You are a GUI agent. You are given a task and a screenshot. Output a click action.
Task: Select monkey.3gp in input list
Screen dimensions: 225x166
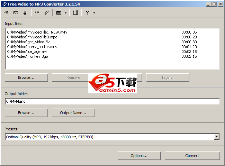(27, 56)
